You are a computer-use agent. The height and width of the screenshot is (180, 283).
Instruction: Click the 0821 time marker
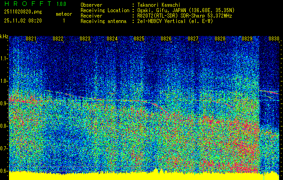tap(31, 39)
